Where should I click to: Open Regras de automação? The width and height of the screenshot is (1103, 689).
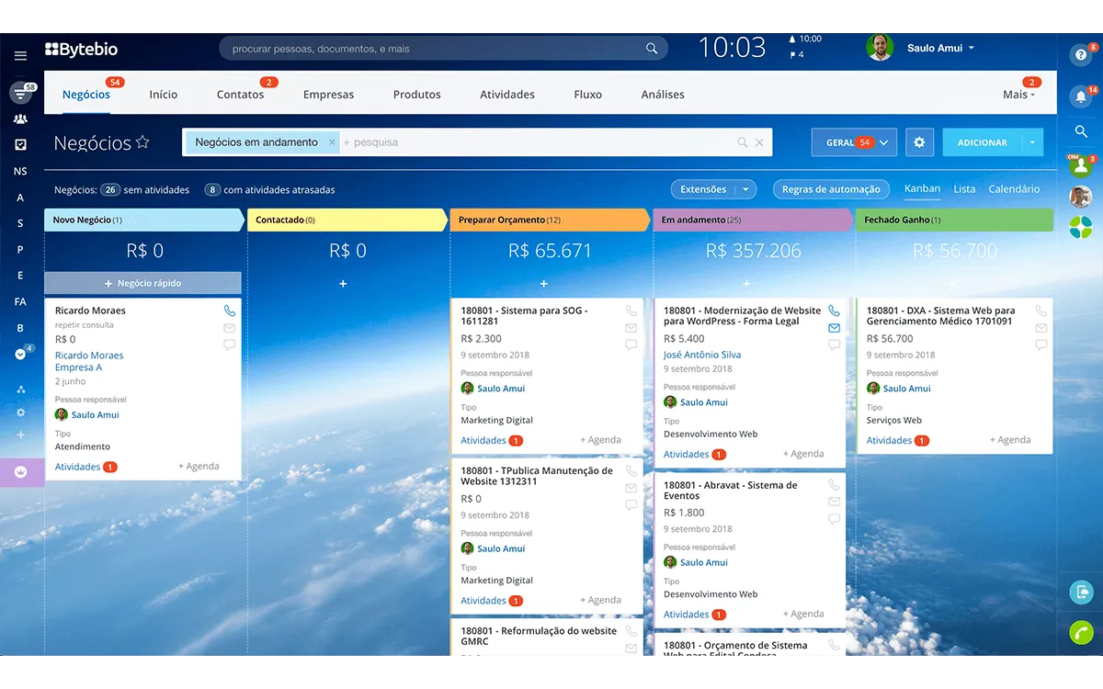tap(831, 189)
